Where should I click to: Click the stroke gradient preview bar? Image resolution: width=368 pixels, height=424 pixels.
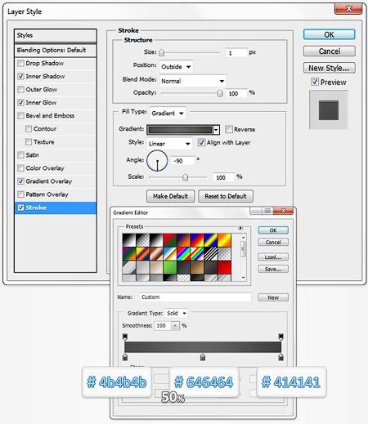(x=180, y=130)
